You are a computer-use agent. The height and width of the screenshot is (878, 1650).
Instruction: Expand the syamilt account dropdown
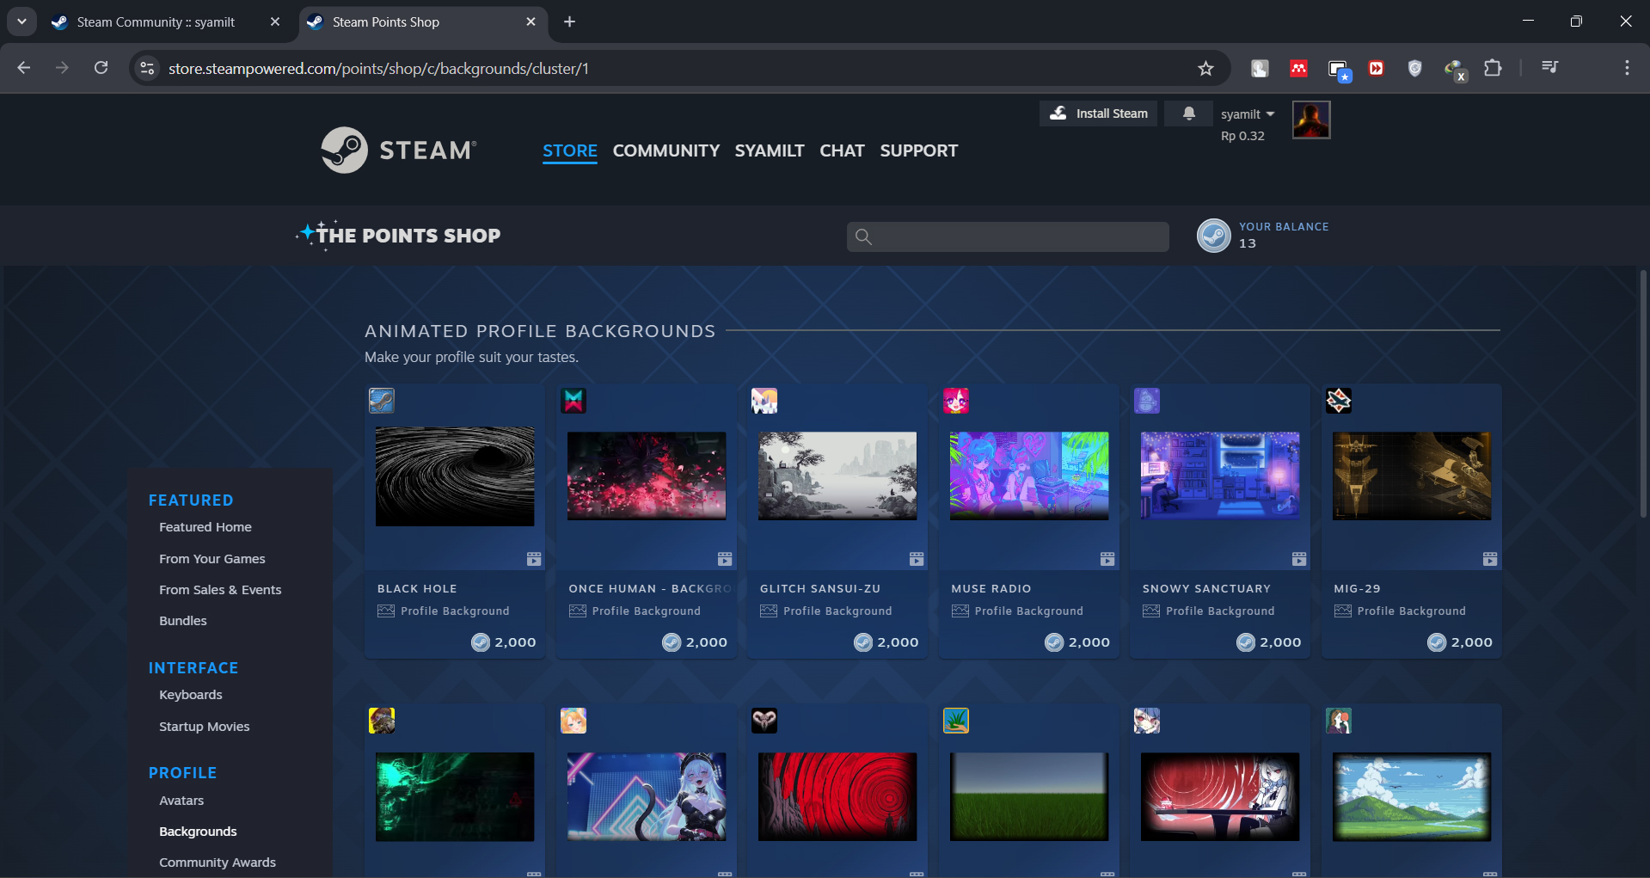click(x=1248, y=114)
